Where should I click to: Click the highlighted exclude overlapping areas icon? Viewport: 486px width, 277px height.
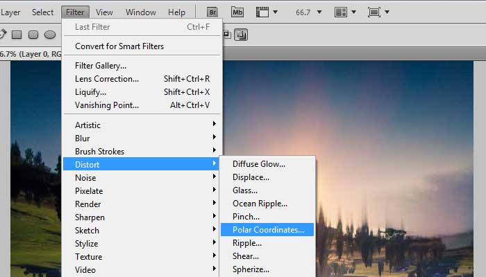point(241,35)
